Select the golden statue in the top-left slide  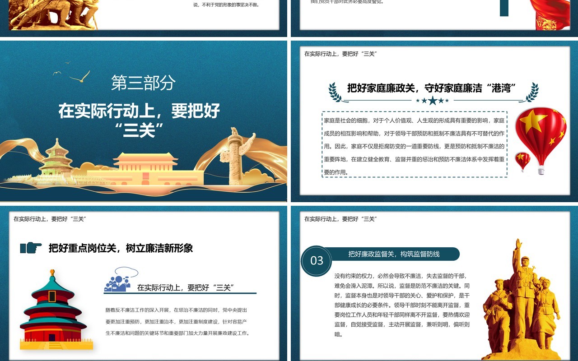coord(53,14)
